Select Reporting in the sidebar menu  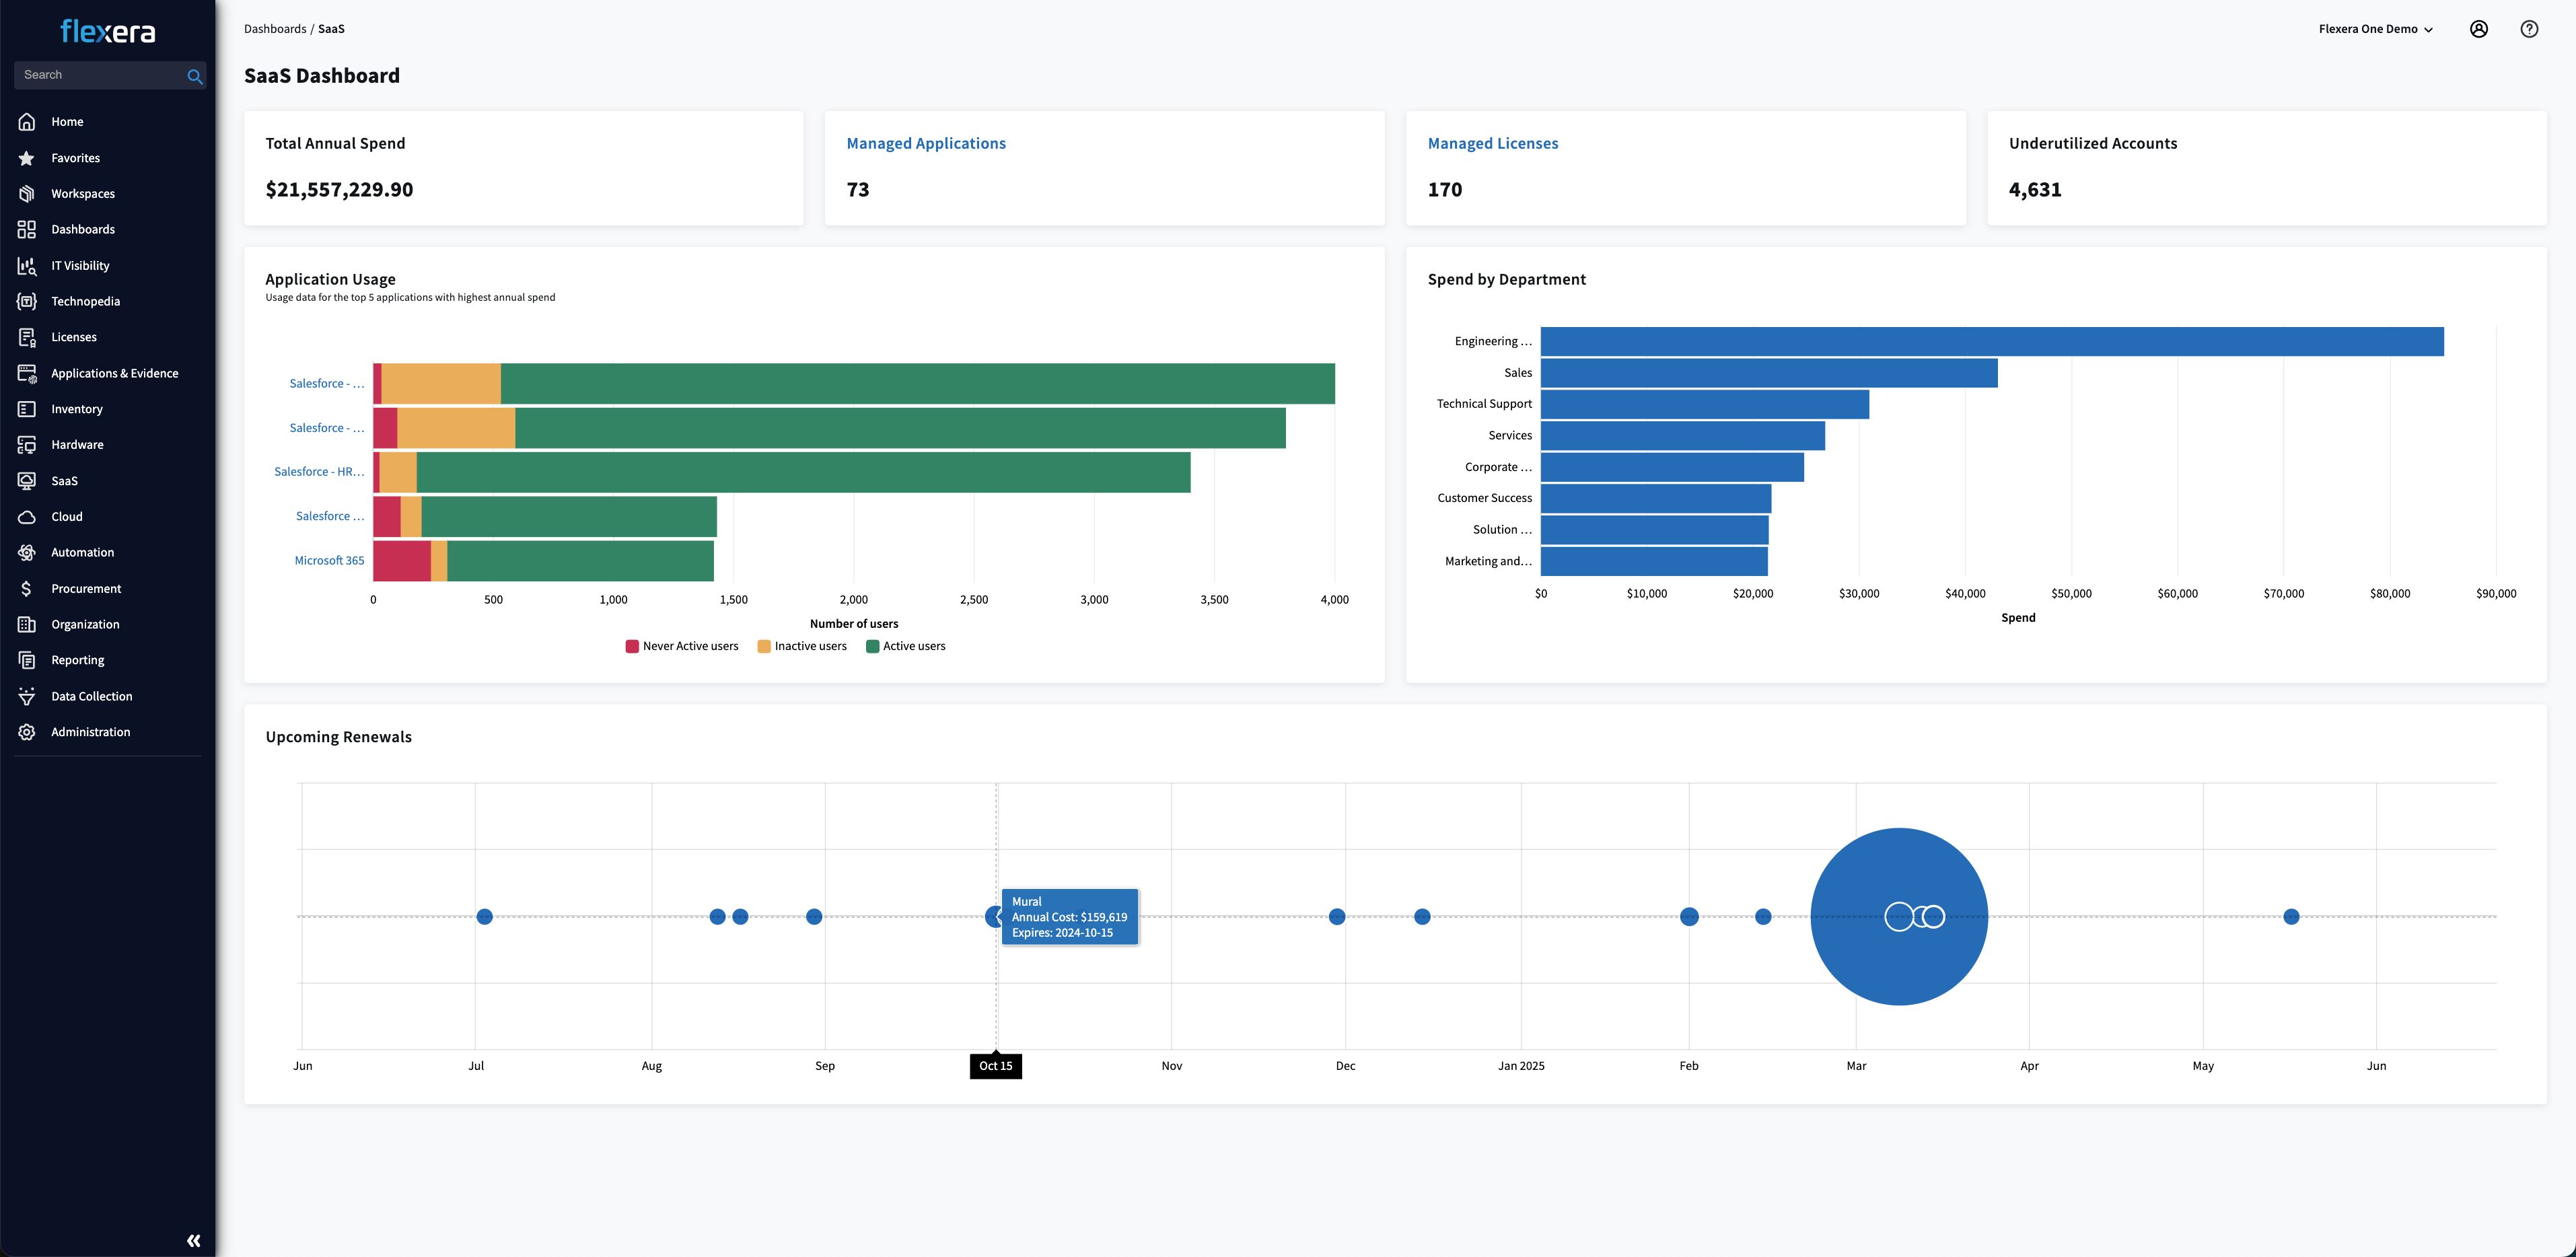pos(77,660)
